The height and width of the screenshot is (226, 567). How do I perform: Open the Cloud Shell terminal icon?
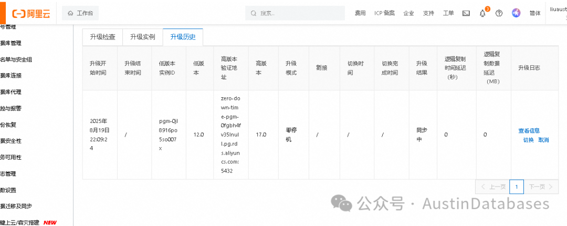coord(466,13)
